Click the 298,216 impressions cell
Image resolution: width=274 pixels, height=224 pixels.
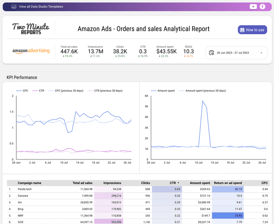coord(108,196)
